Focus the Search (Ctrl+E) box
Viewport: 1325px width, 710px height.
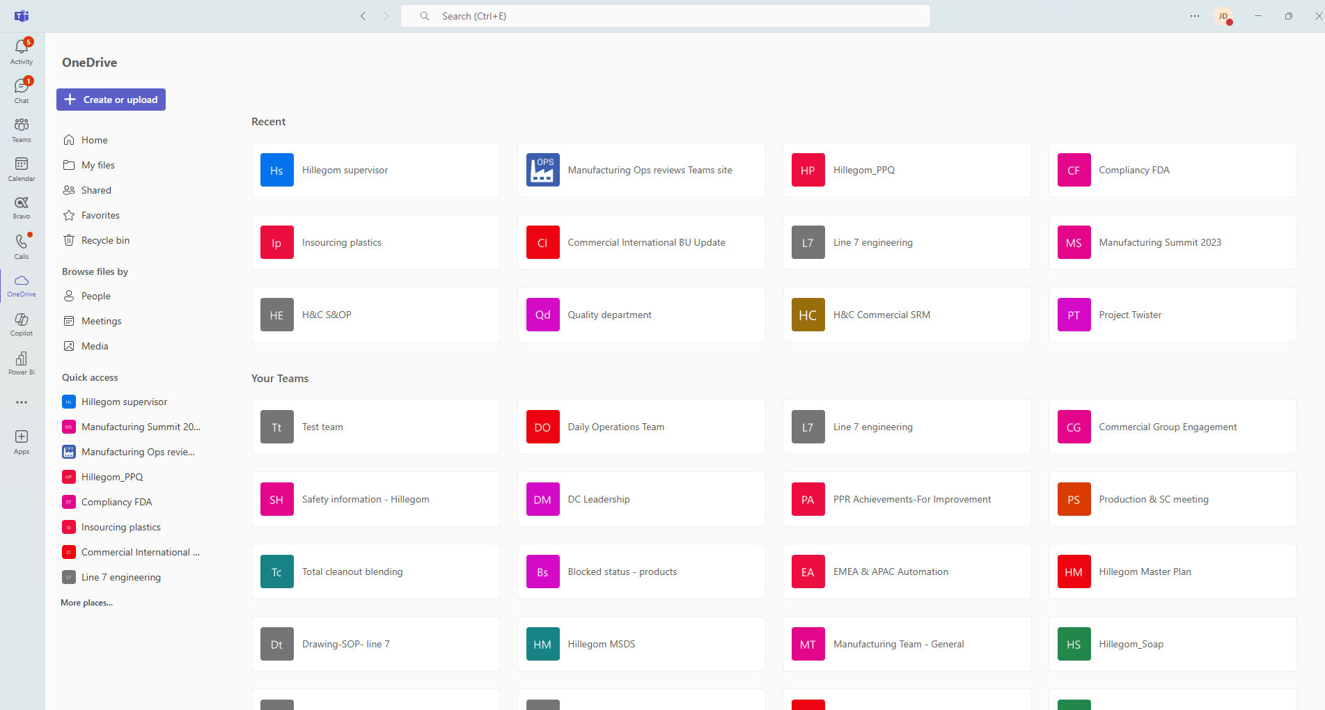(x=666, y=16)
